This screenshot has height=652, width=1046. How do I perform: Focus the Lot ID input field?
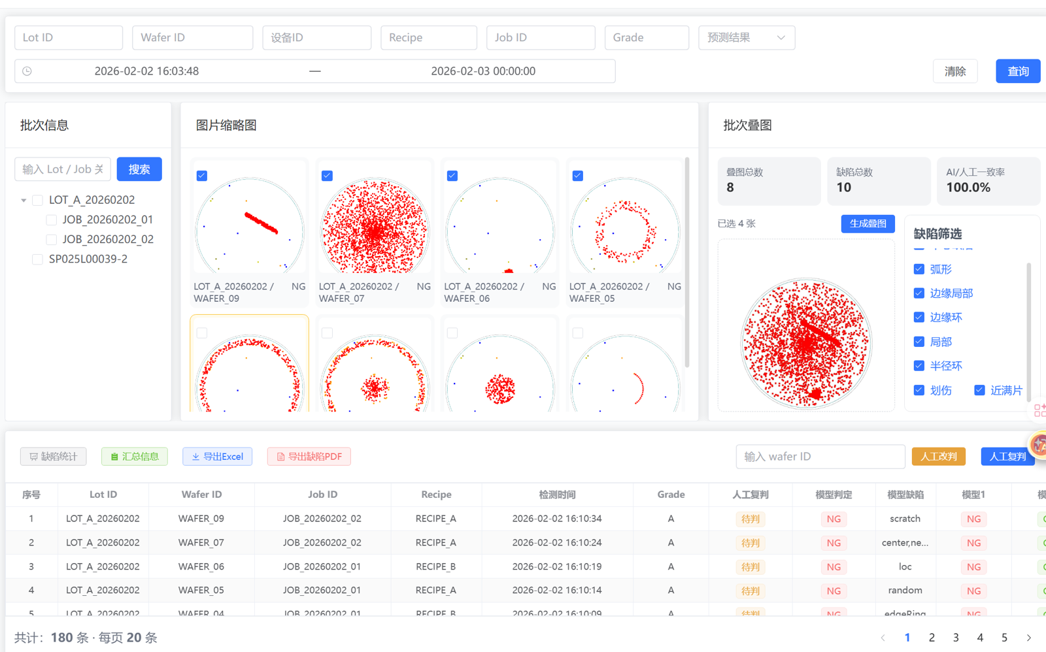(x=69, y=38)
